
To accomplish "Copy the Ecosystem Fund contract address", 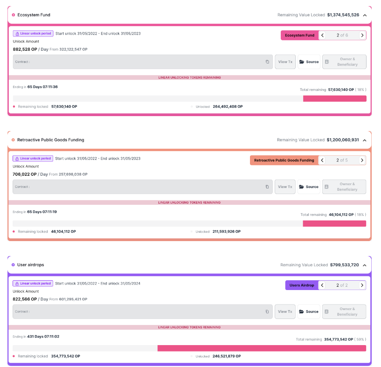I will (x=267, y=62).
